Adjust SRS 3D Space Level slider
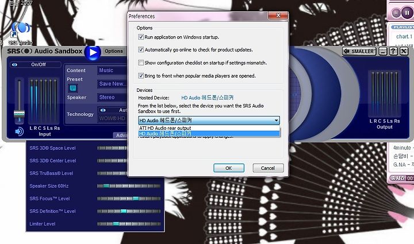414x244 pixels. tap(113, 148)
